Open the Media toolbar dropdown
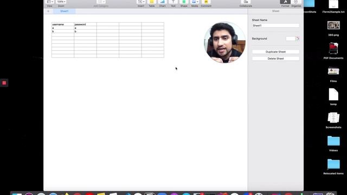This screenshot has height=195, width=347. (x=195, y=2)
